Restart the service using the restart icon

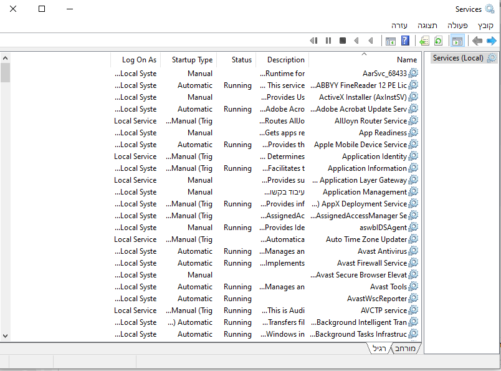pos(314,41)
